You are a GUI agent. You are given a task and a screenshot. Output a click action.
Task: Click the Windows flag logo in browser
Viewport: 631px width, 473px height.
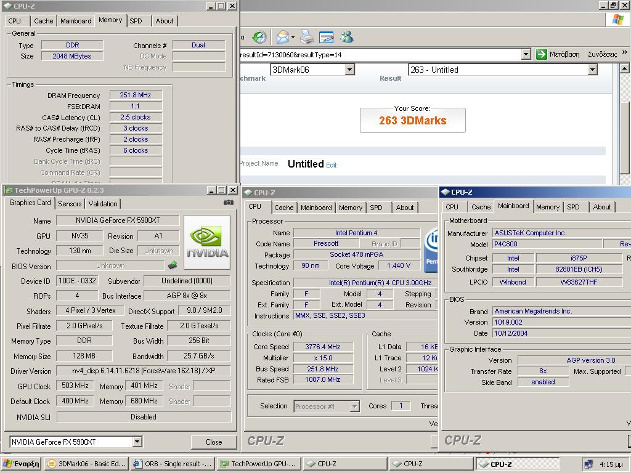tap(617, 20)
